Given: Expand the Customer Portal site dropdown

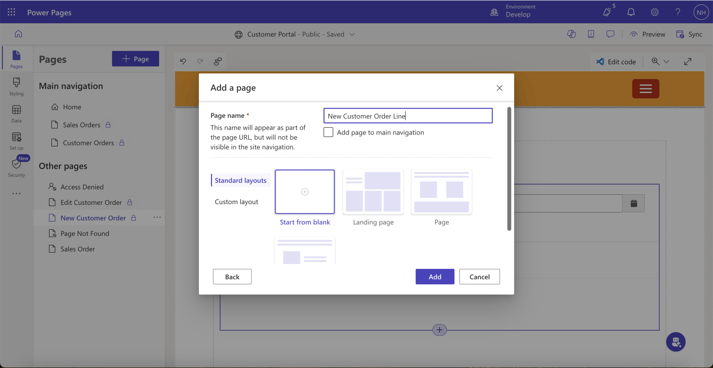Looking at the screenshot, I should [x=352, y=34].
